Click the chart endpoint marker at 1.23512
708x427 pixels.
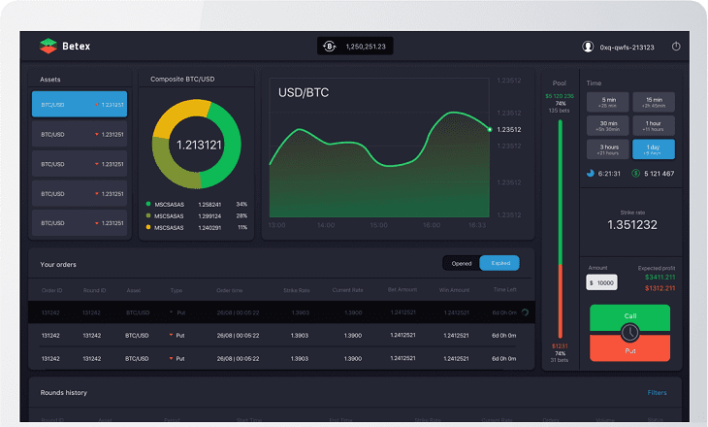[490, 130]
